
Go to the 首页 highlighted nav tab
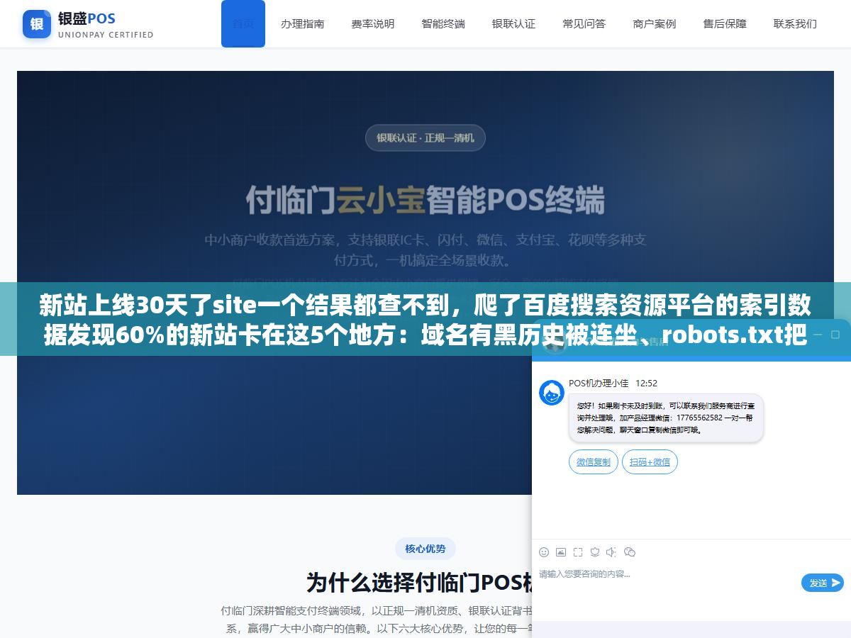(243, 23)
